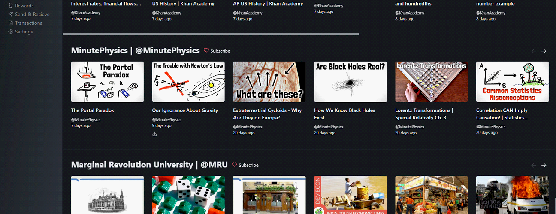Click download icon under Our Ignorance About Gravity
556x214 pixels.
click(154, 134)
